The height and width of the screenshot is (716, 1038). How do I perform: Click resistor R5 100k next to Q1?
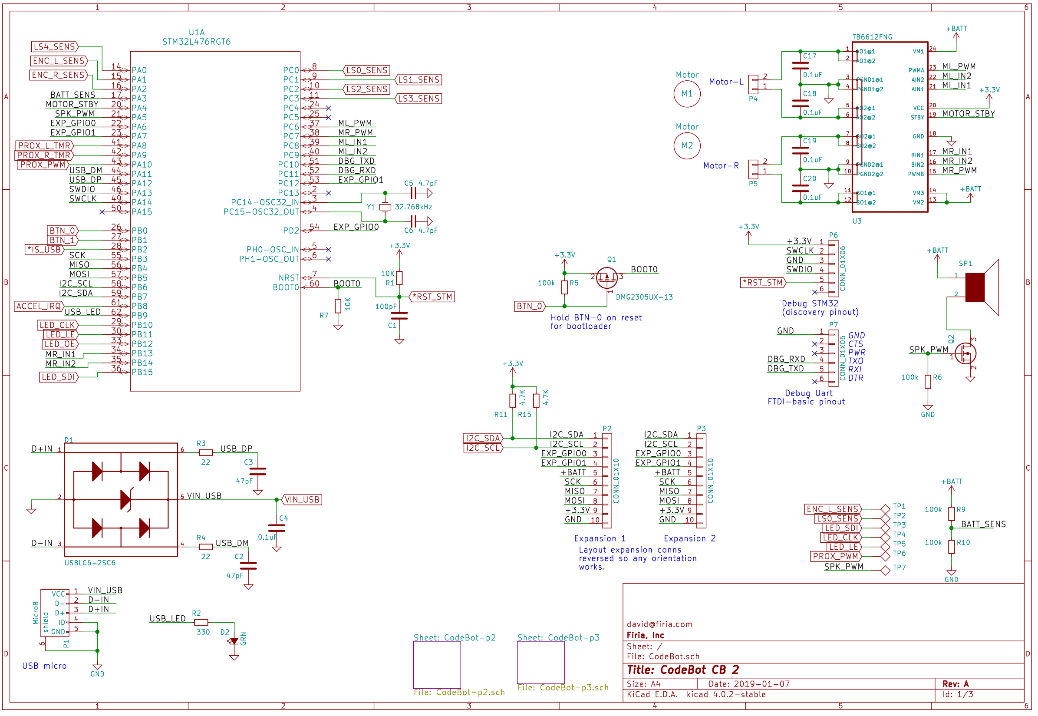(x=564, y=287)
